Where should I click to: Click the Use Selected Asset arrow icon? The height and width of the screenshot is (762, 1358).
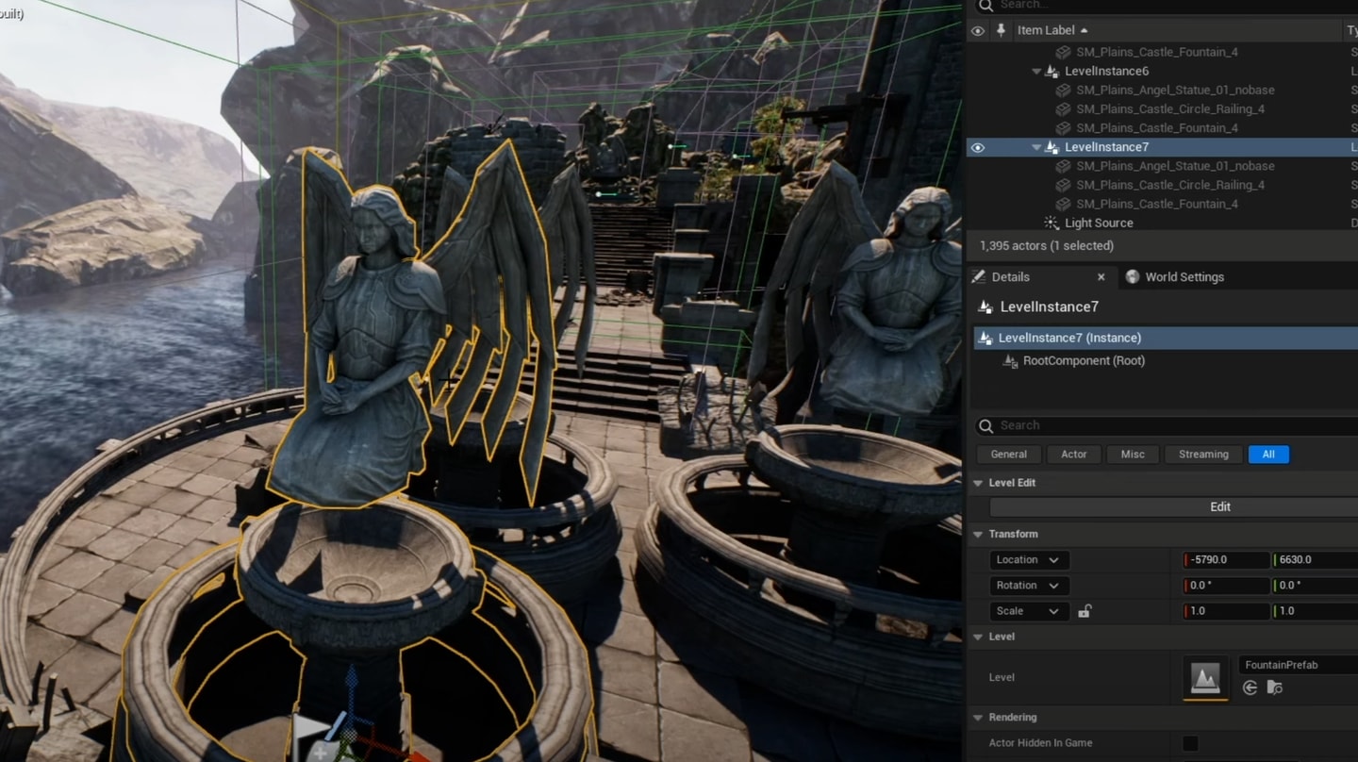[x=1250, y=687]
